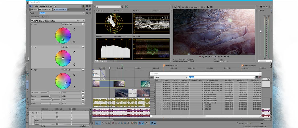Click the Stop button in preview transport
Viewport: 298px width, 128px height.
coord(215,56)
